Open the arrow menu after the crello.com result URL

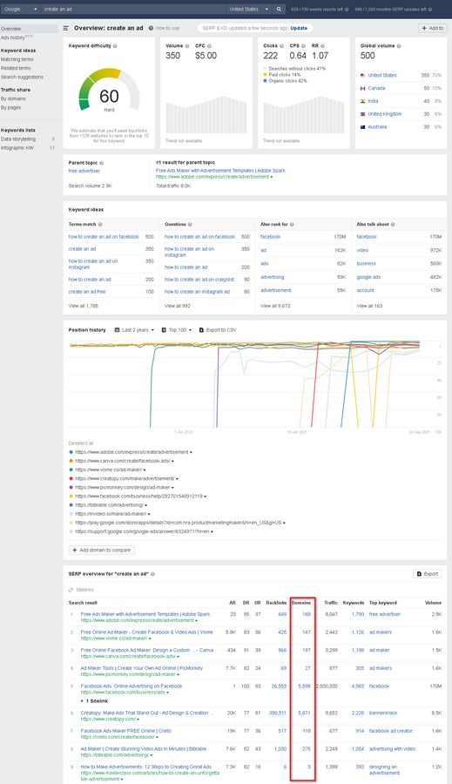tap(158, 738)
